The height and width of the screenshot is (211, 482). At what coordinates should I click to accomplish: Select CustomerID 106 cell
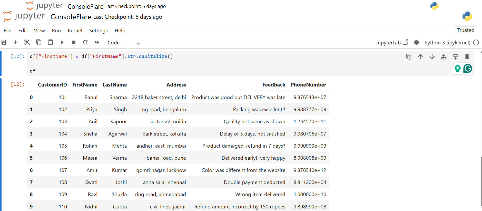tap(63, 158)
